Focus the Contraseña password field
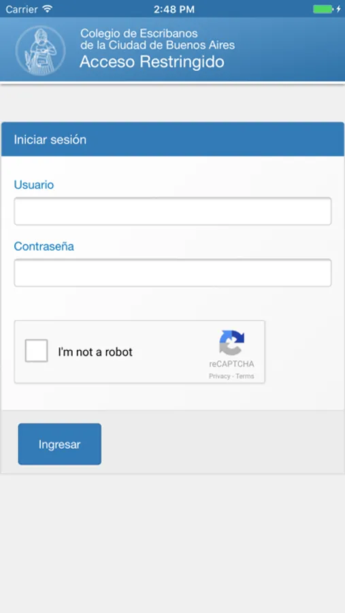Image resolution: width=345 pixels, height=613 pixels. click(173, 272)
